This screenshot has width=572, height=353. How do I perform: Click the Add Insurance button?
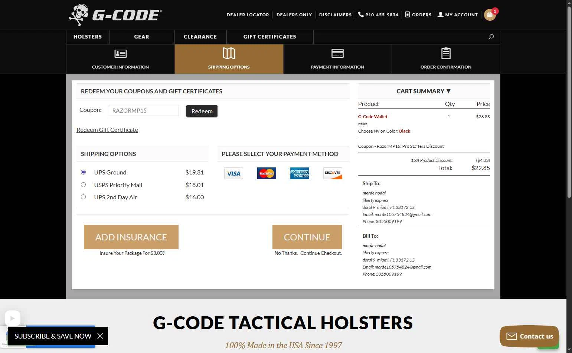coord(131,237)
